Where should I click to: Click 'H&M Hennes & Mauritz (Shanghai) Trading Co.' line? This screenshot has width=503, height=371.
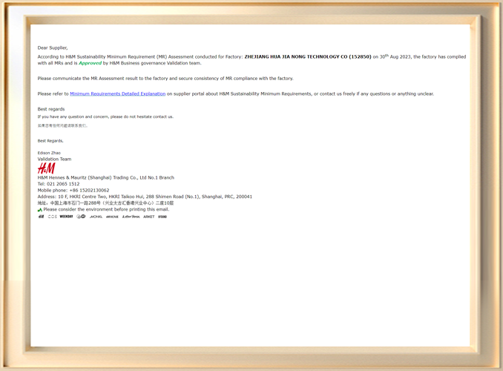click(106, 177)
